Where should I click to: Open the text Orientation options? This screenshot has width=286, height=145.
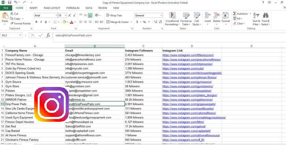tap(98, 15)
